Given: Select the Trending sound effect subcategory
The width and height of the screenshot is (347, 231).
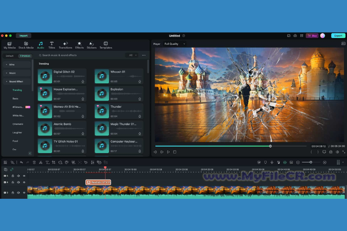Looking at the screenshot, I should tap(17, 90).
